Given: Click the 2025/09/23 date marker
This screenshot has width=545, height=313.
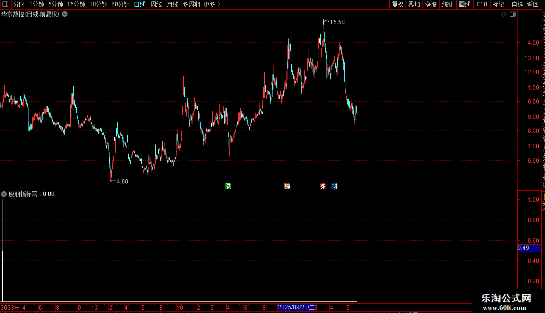Looking at the screenshot, I should coord(296,307).
